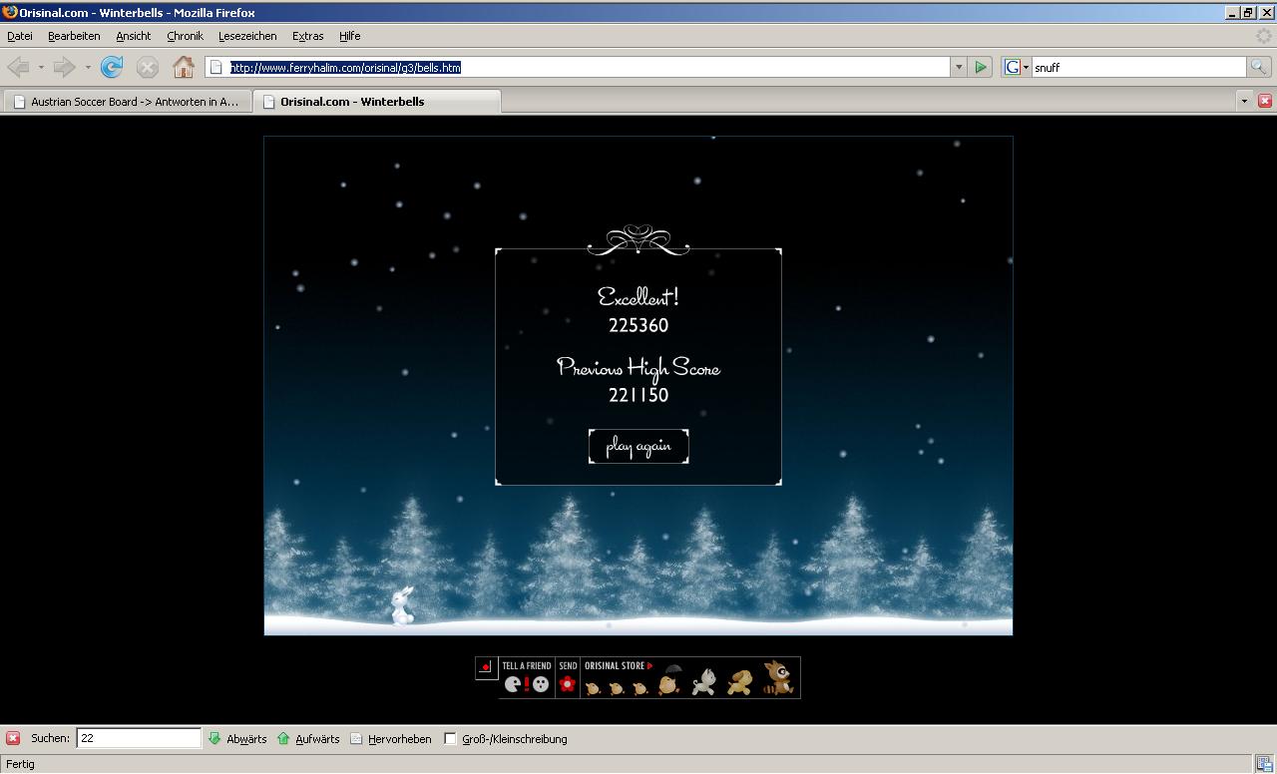
Task: Minimize the Firefox window
Action: [x=1232, y=12]
